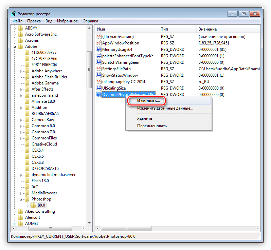The height and width of the screenshot is (250, 271).
Task: Click the ru_RU value cell
Action: pyautogui.click(x=204, y=82)
